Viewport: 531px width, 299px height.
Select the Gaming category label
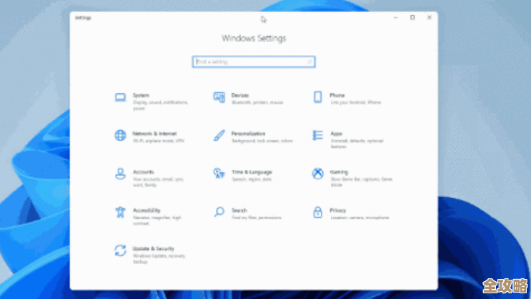click(x=339, y=172)
